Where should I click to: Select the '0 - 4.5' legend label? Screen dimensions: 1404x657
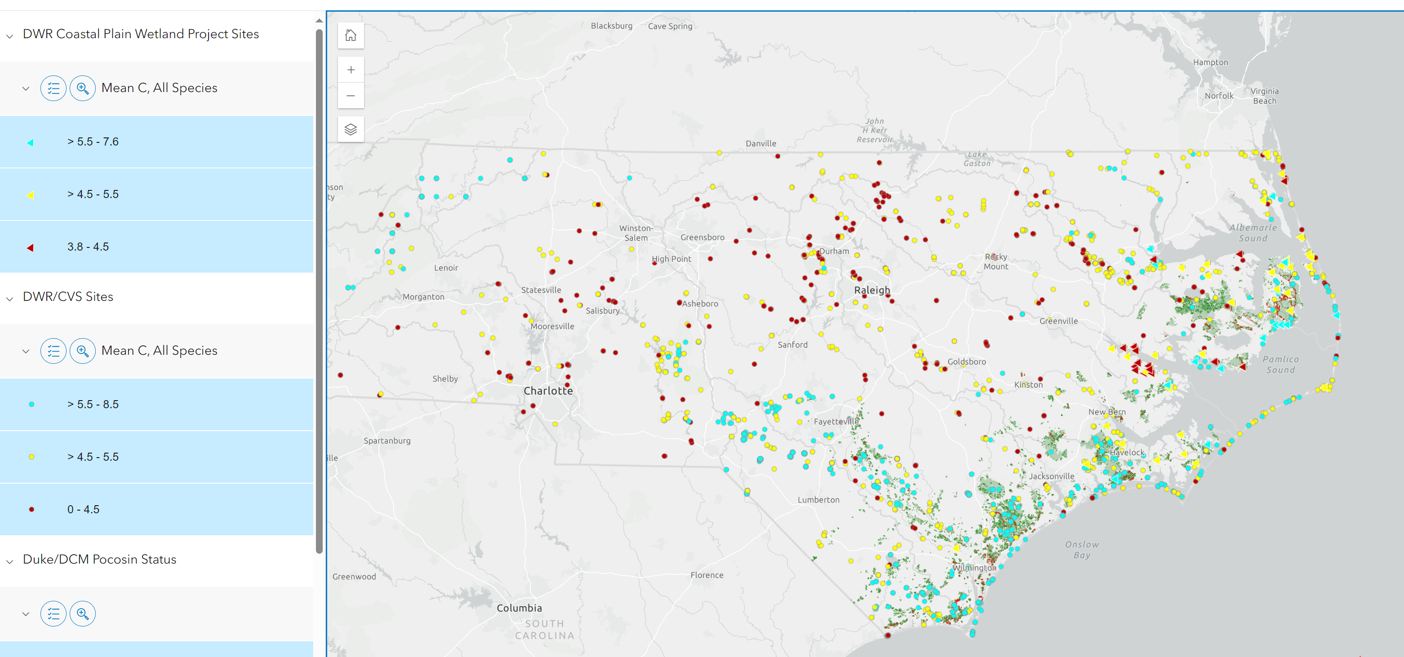point(84,509)
